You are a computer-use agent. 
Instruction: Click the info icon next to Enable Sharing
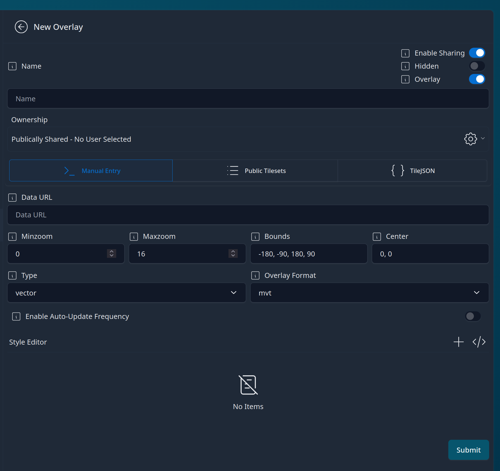405,53
